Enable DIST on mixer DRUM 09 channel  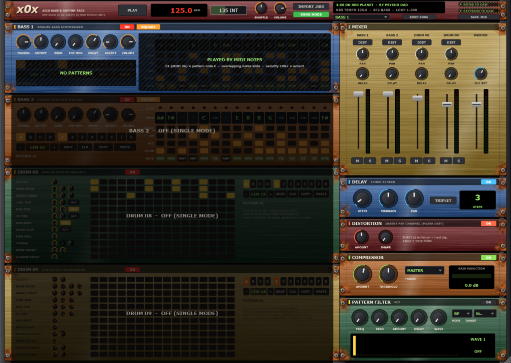coord(451,43)
